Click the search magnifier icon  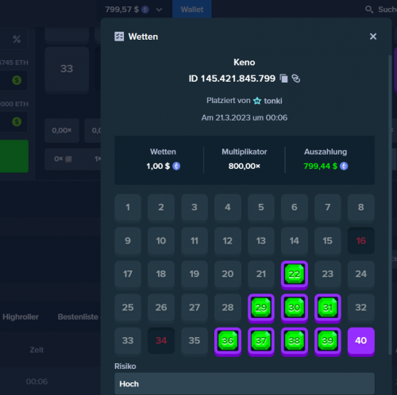tap(369, 10)
